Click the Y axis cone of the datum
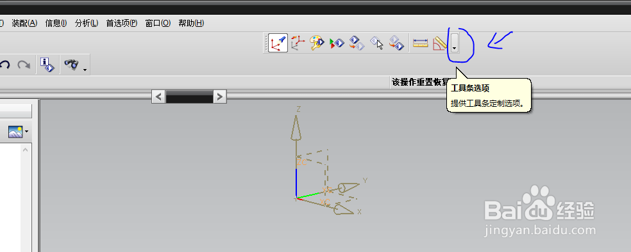 click(348, 187)
